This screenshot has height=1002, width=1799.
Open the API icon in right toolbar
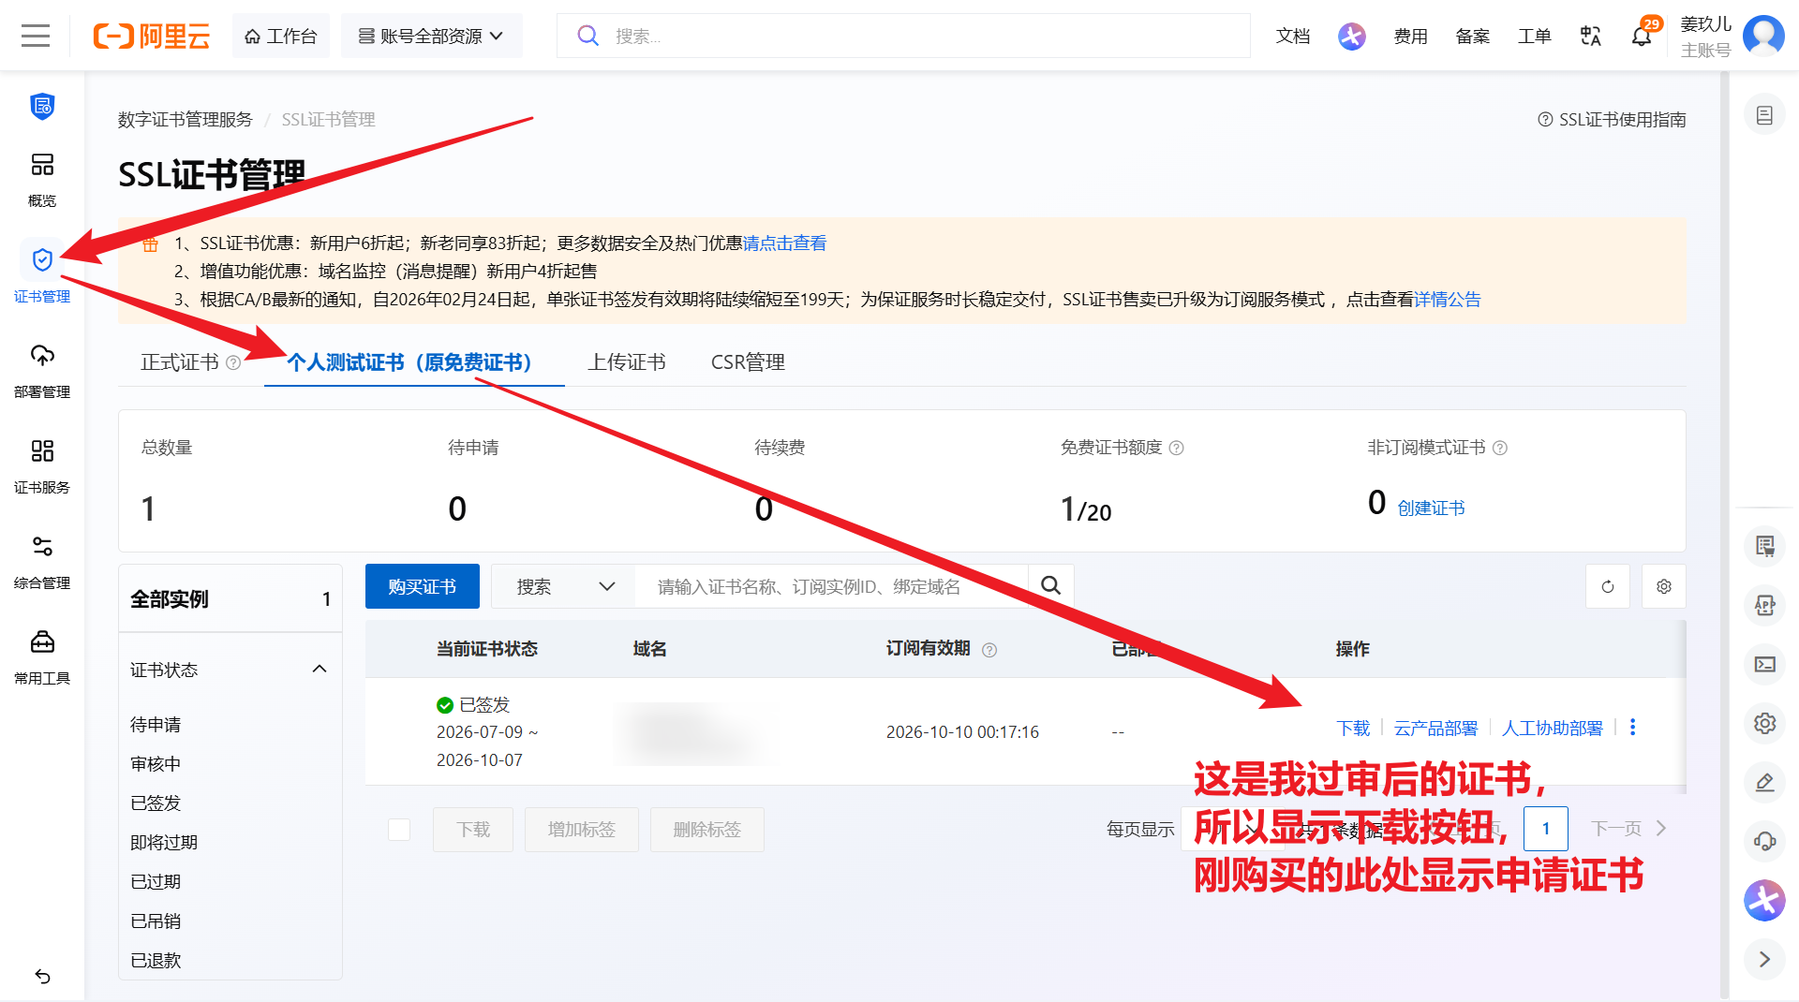1764,605
